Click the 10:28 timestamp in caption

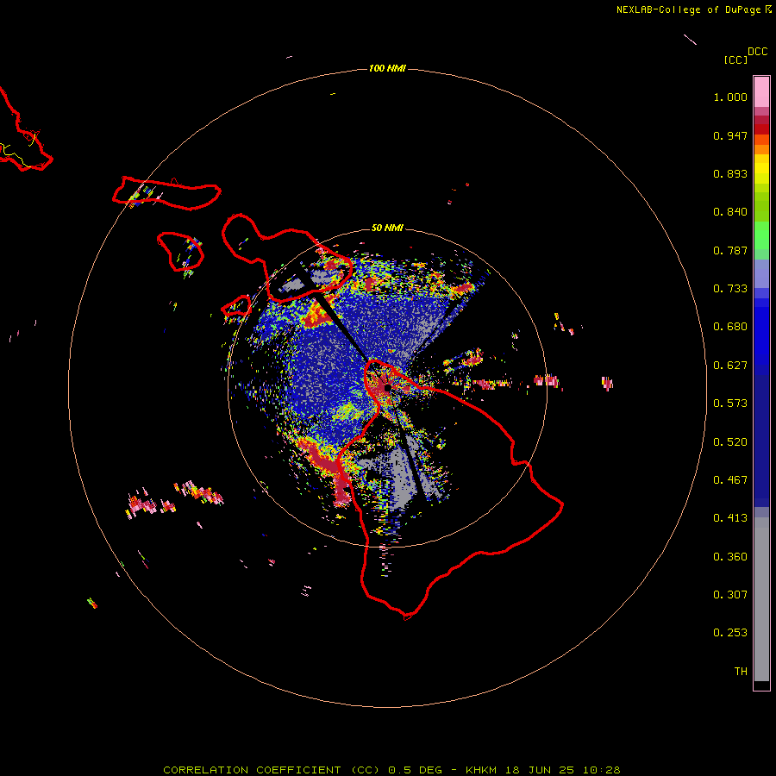tap(601, 770)
